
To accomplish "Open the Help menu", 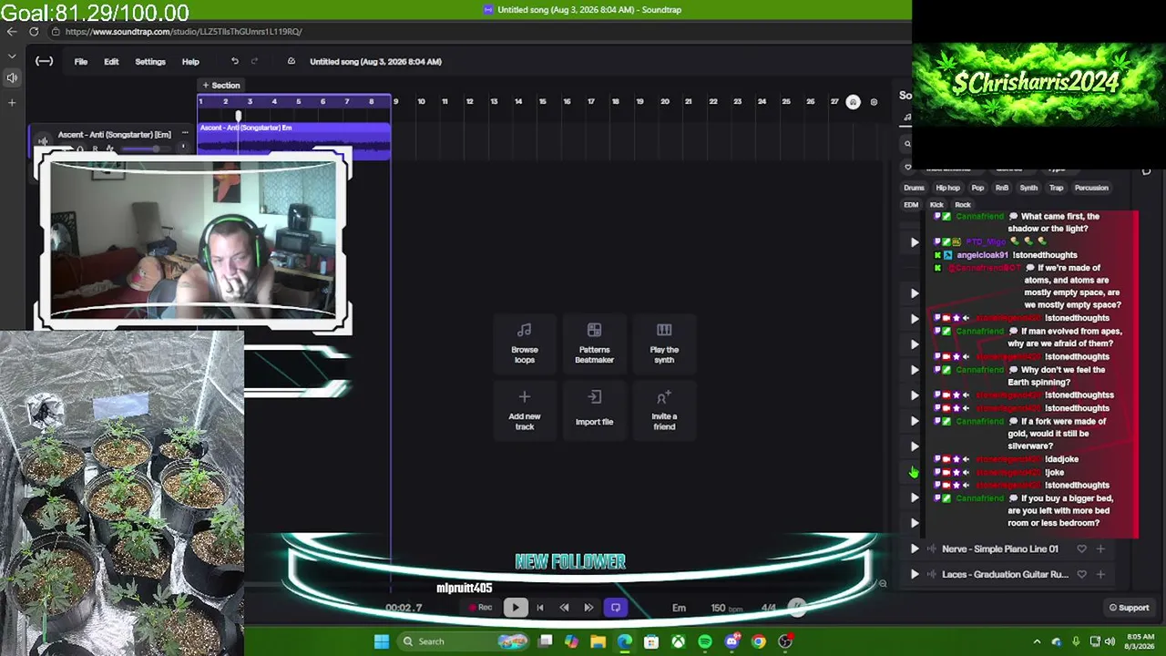I will [190, 62].
